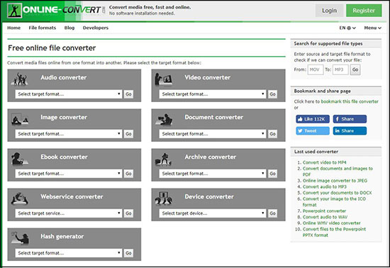Share the page via Facebook Share
This screenshot has width=390, height=268.
[350, 119]
